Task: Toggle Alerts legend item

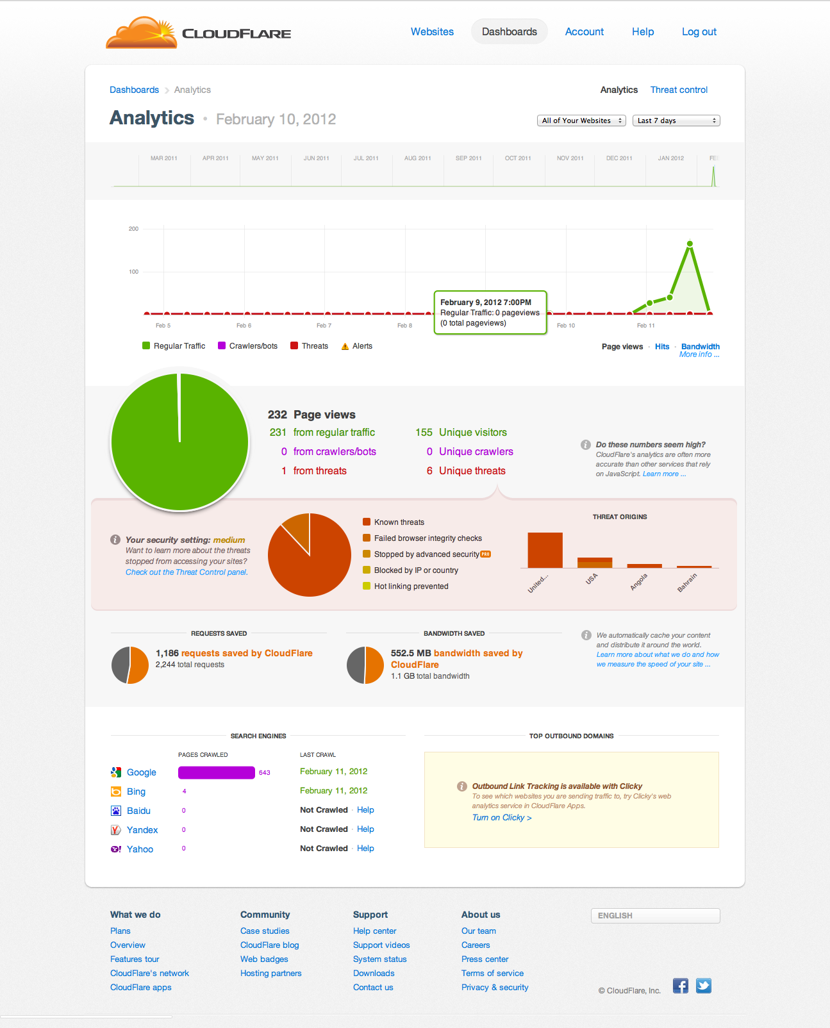Action: 357,346
